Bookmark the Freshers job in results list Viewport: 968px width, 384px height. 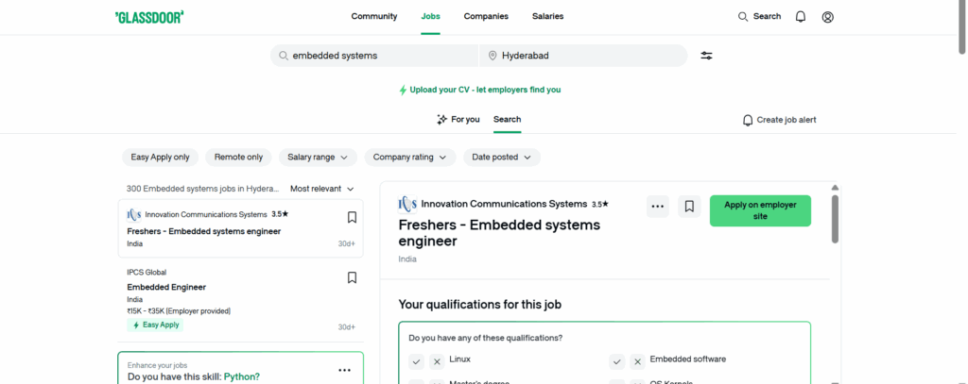(352, 217)
